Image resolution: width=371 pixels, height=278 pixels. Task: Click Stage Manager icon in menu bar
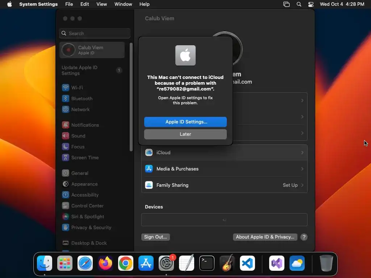tap(287, 4)
